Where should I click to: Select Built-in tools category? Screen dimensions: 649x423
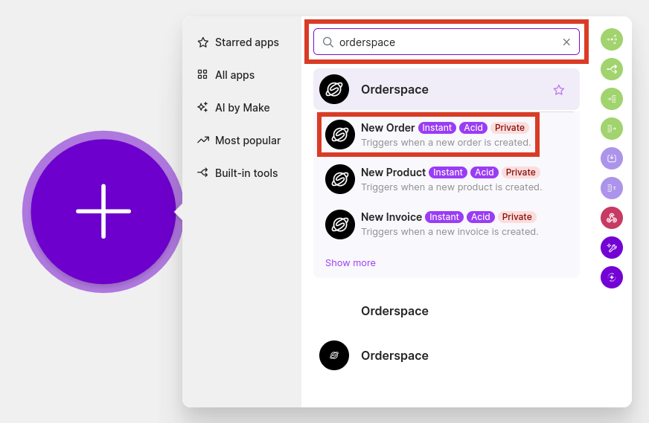click(x=237, y=172)
